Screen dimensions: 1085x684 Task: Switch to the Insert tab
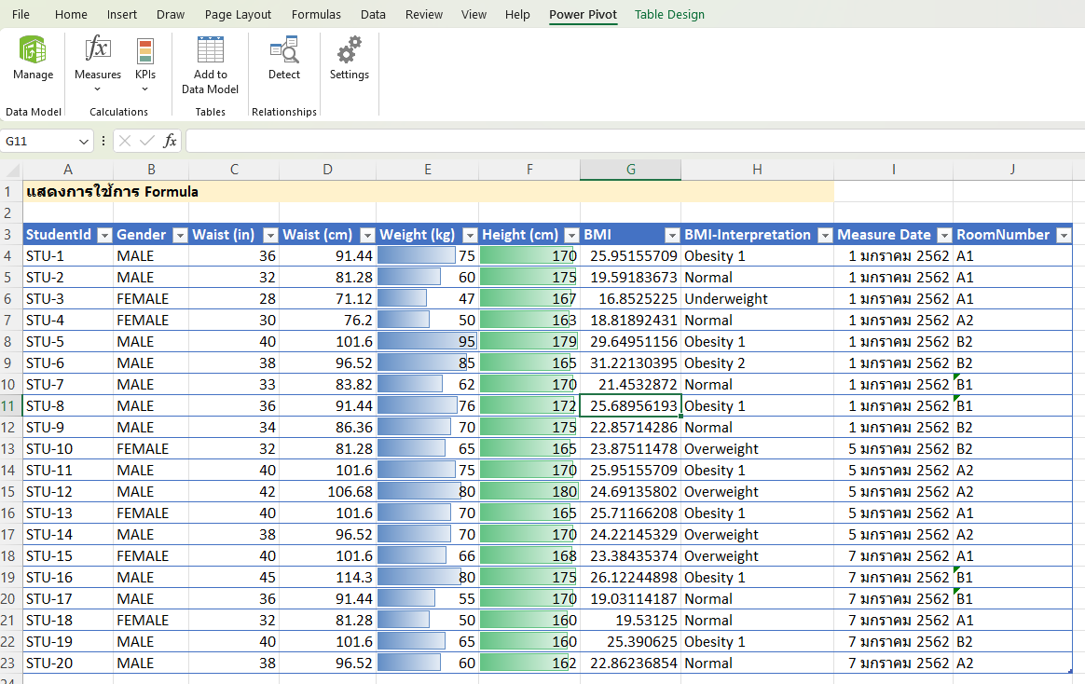[x=122, y=15]
